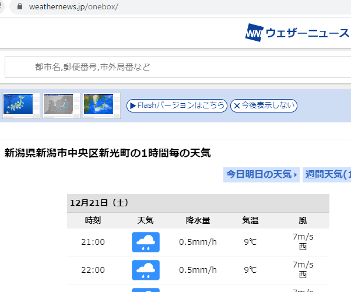The image size is (351, 292).
Task: Open the gray radar map thumbnail
Action: click(62, 105)
